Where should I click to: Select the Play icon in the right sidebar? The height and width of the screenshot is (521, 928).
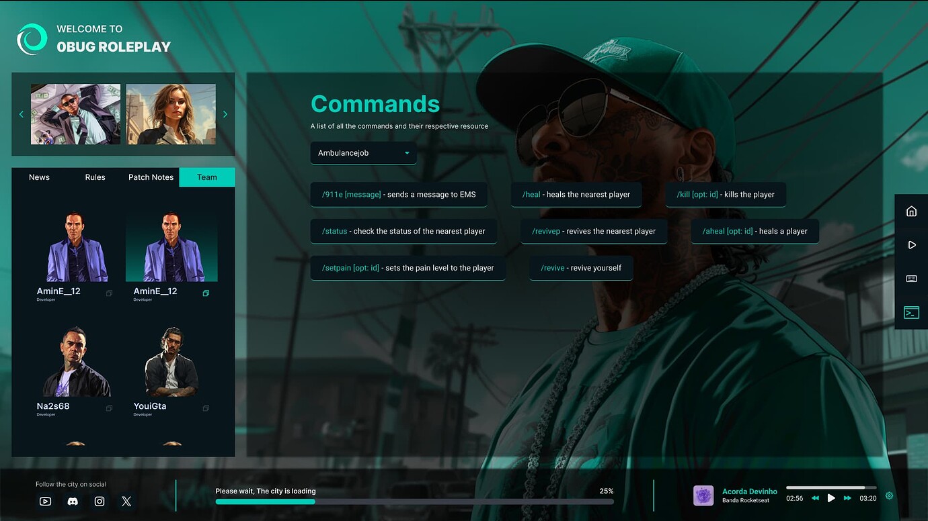[911, 244]
